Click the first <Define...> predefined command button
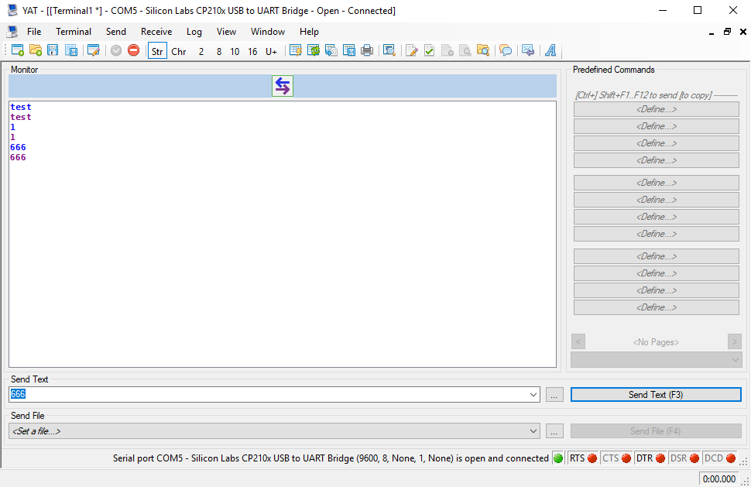This screenshot has height=487, width=751. tap(657, 109)
